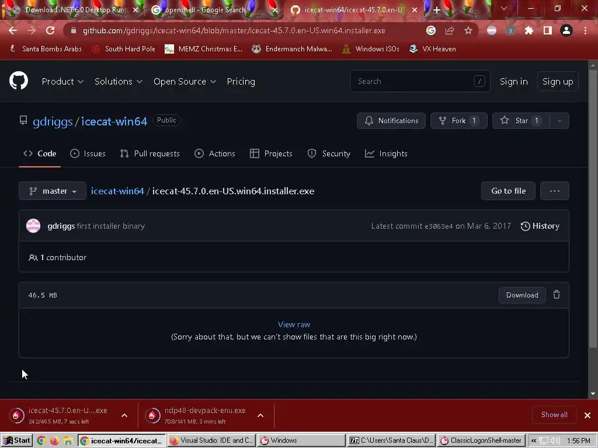The height and width of the screenshot is (448, 598).
Task: Click the network icon in system tray
Action: [x=544, y=441]
